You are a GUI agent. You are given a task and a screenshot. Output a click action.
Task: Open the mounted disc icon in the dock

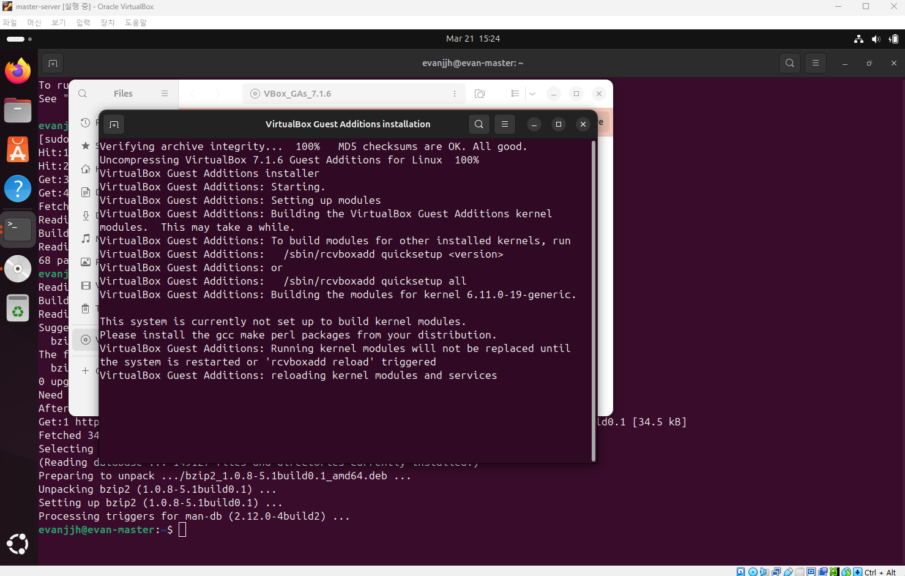tap(18, 269)
